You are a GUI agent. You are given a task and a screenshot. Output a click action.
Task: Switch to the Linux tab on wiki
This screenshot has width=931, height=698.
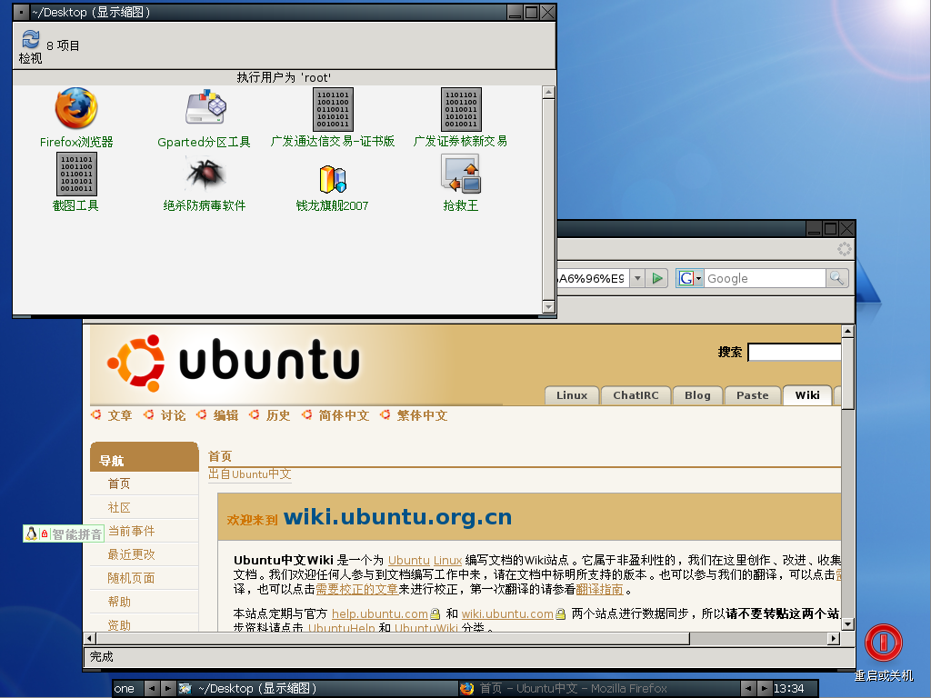572,395
